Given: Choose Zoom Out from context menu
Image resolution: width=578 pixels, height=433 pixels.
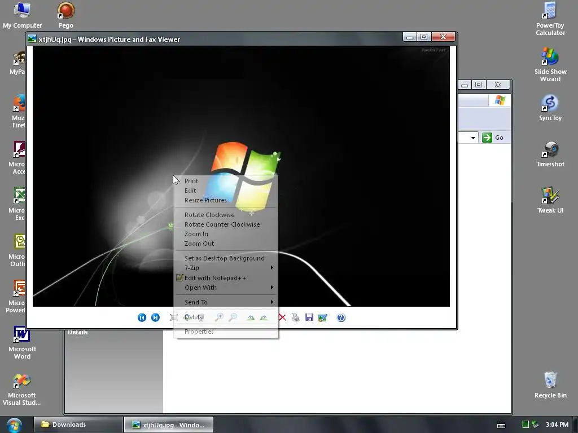Looking at the screenshot, I should [x=226, y=244].
